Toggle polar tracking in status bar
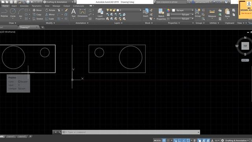252x142 pixels. pyautogui.click(x=184, y=140)
